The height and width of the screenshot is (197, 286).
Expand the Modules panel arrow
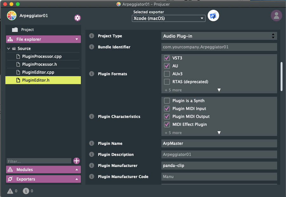click(x=77, y=169)
